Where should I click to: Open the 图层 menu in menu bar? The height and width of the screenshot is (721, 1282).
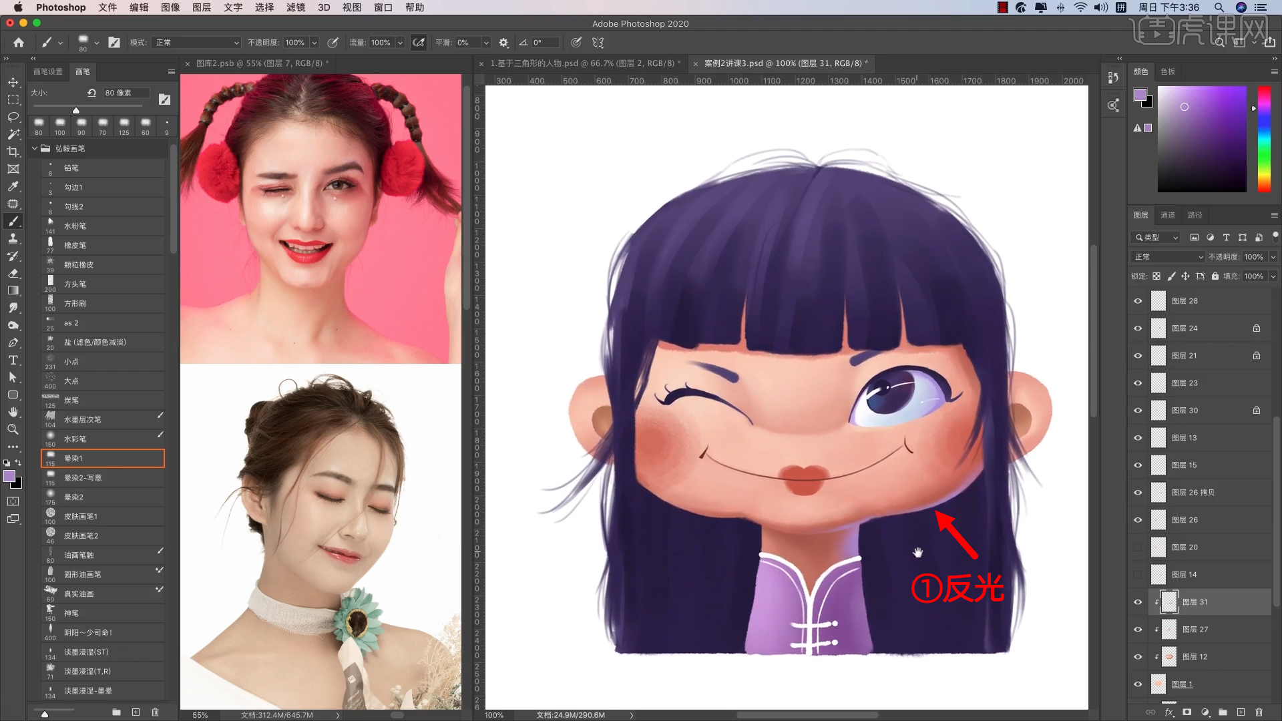(202, 7)
